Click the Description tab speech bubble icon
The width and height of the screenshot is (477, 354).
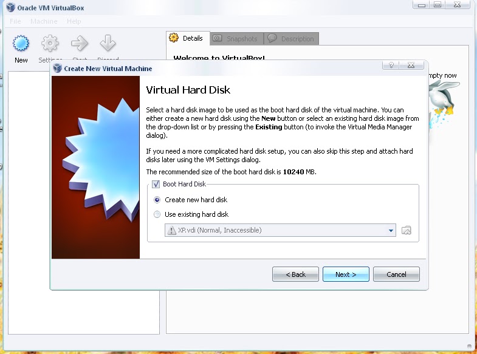click(x=272, y=38)
